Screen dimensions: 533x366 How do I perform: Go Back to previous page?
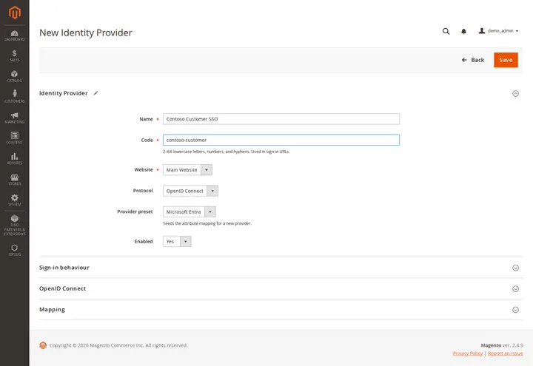click(x=473, y=60)
